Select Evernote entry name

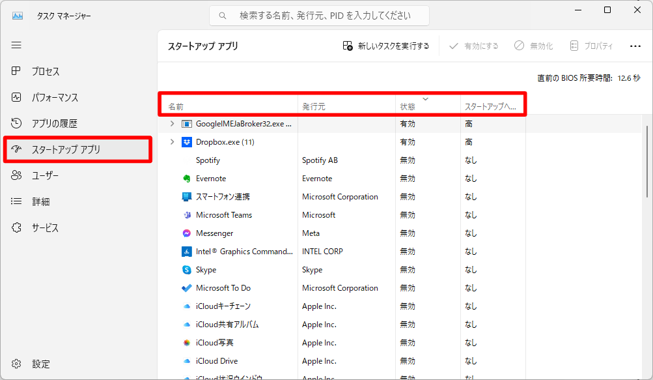pyautogui.click(x=211, y=179)
